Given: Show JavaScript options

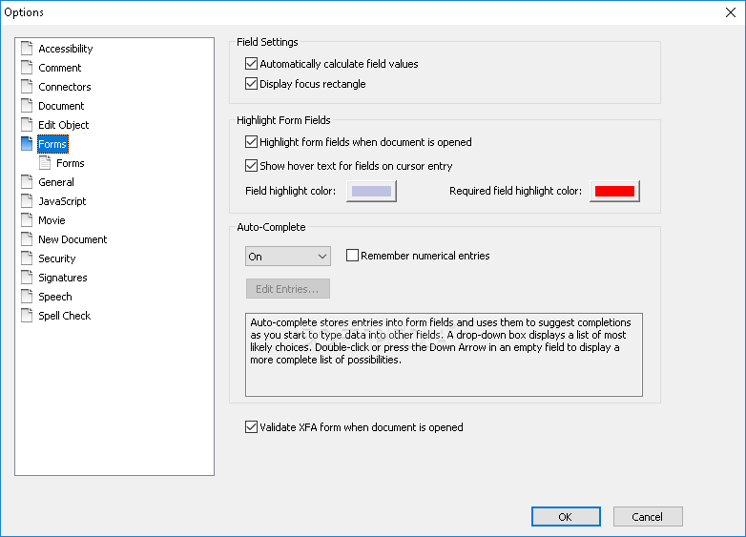Looking at the screenshot, I should pyautogui.click(x=62, y=201).
